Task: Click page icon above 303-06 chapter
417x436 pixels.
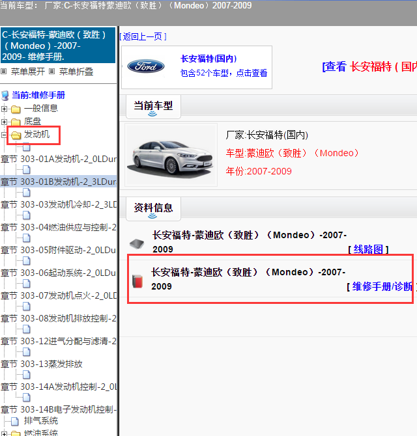Action: coord(27,260)
